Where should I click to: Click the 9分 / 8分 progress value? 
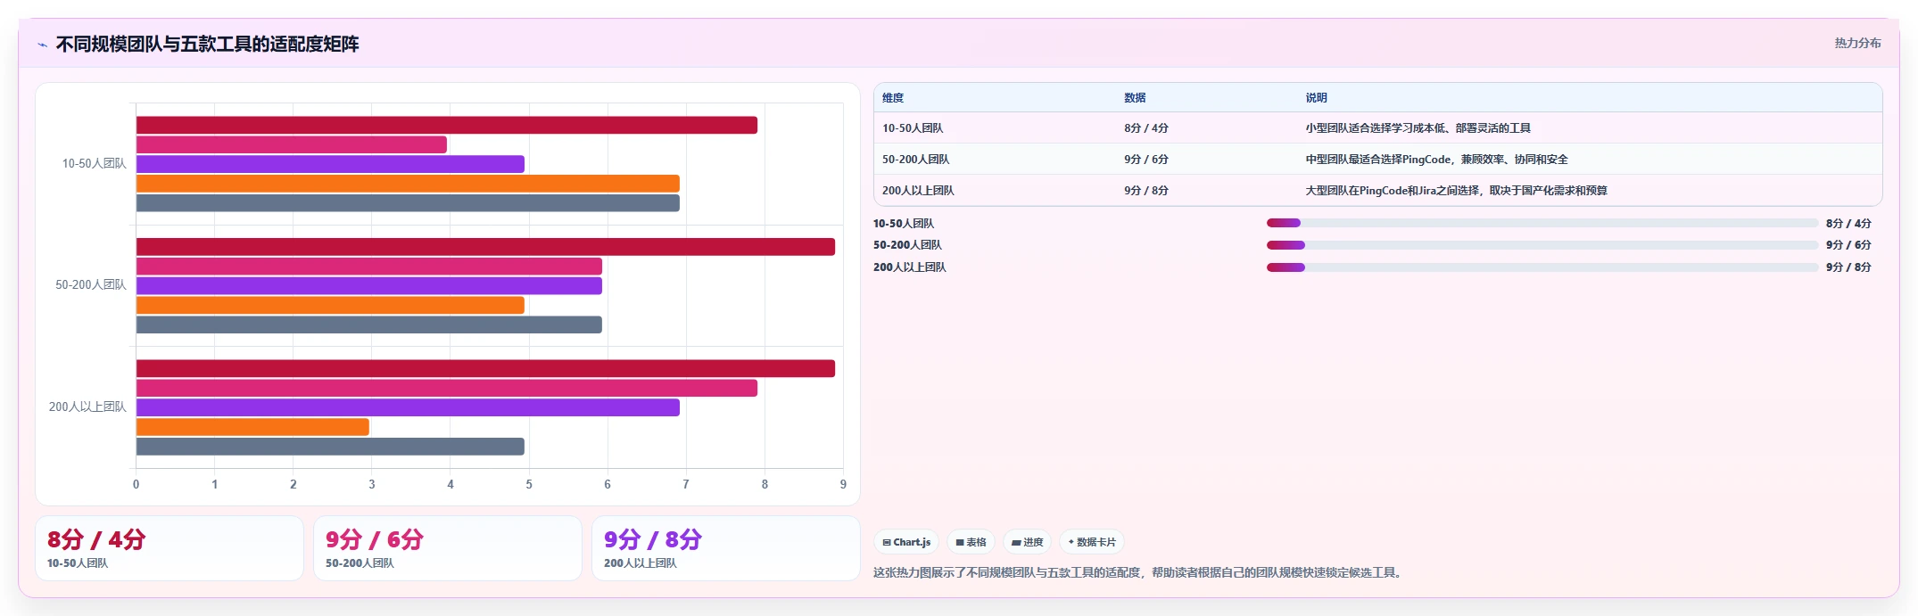pyautogui.click(x=1848, y=267)
